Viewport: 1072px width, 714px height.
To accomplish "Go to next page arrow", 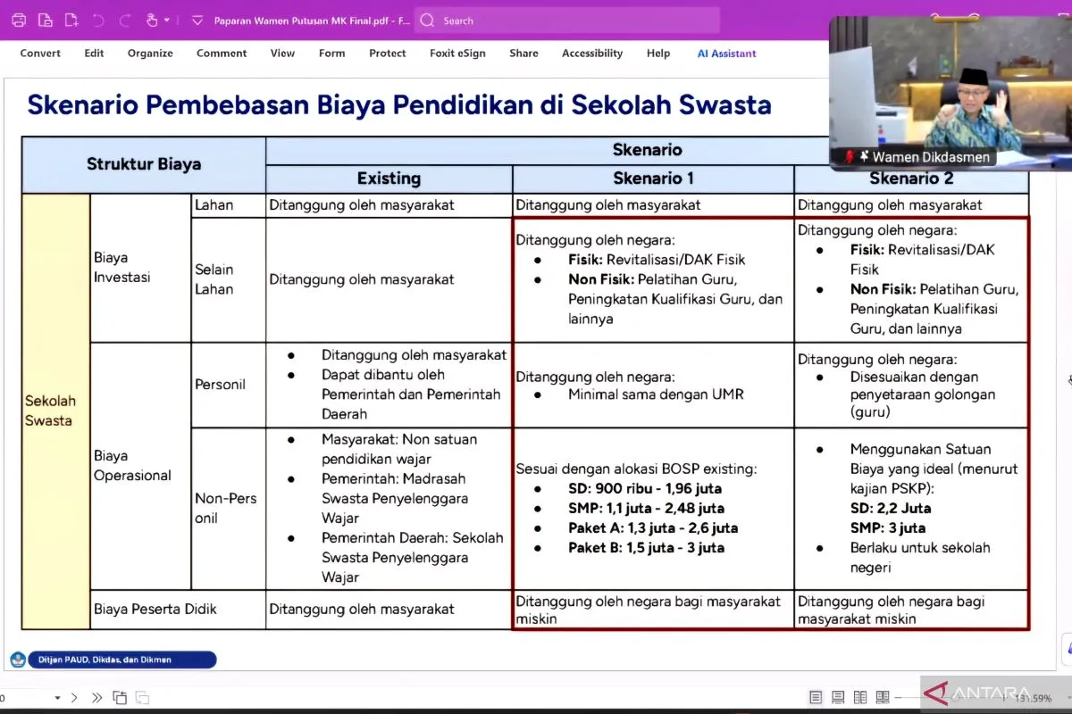I will (75, 697).
